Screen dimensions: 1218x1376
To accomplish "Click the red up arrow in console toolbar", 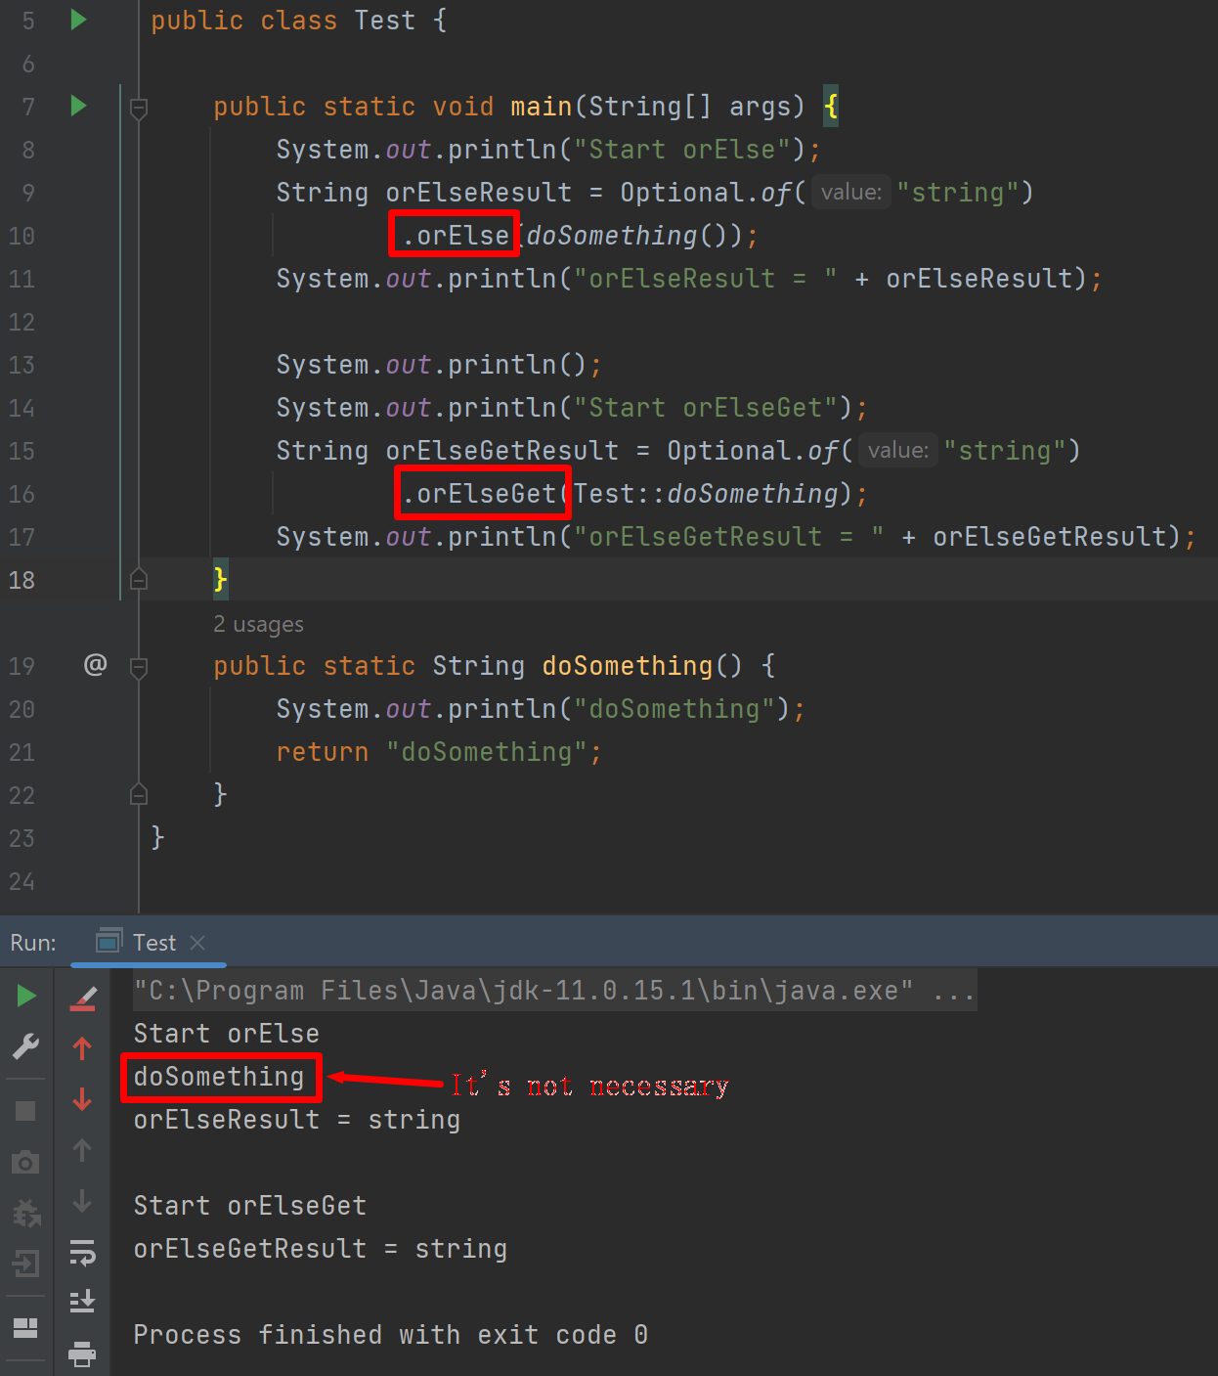I will 83,1048.
